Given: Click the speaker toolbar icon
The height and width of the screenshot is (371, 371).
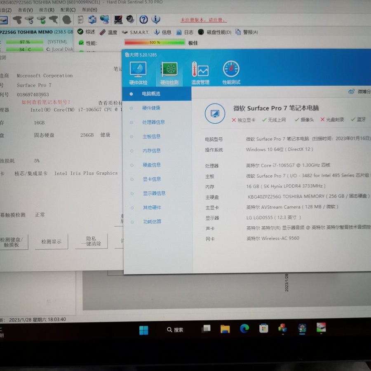Looking at the screenshot, I should (x=130, y=19).
